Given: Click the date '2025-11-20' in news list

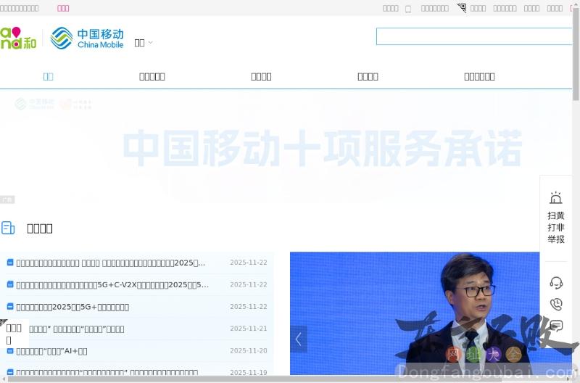Looking at the screenshot, I should [249, 351].
